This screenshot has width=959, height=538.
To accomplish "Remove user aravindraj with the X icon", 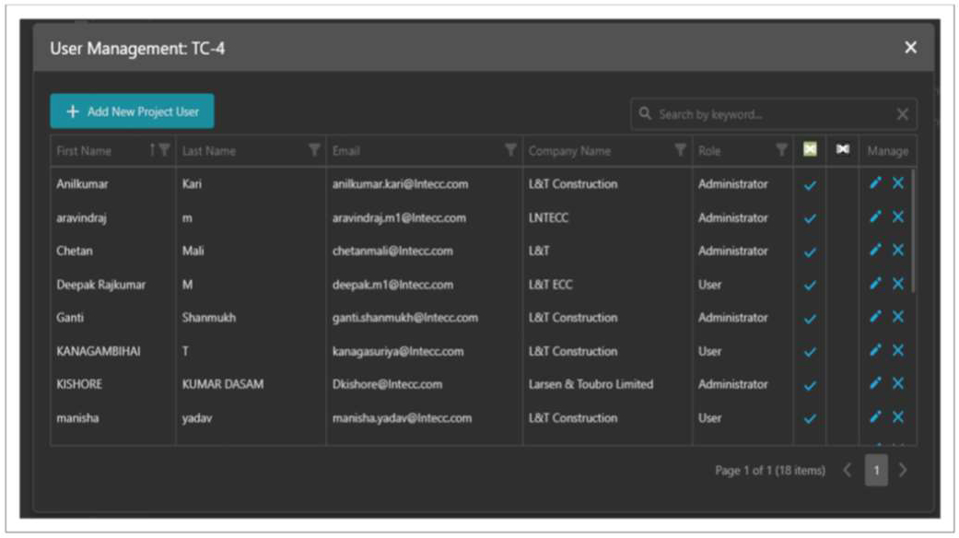I will pos(898,217).
